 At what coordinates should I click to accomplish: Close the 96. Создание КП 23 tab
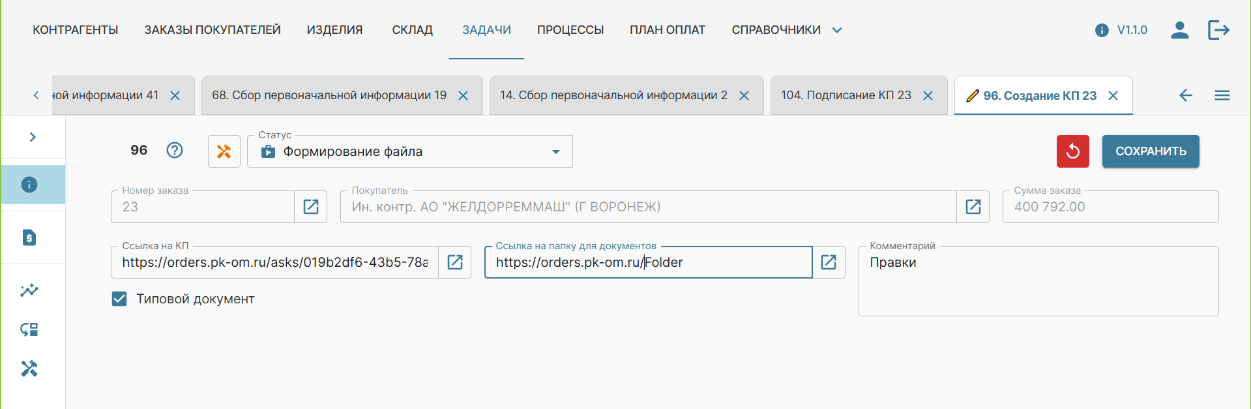point(1113,96)
